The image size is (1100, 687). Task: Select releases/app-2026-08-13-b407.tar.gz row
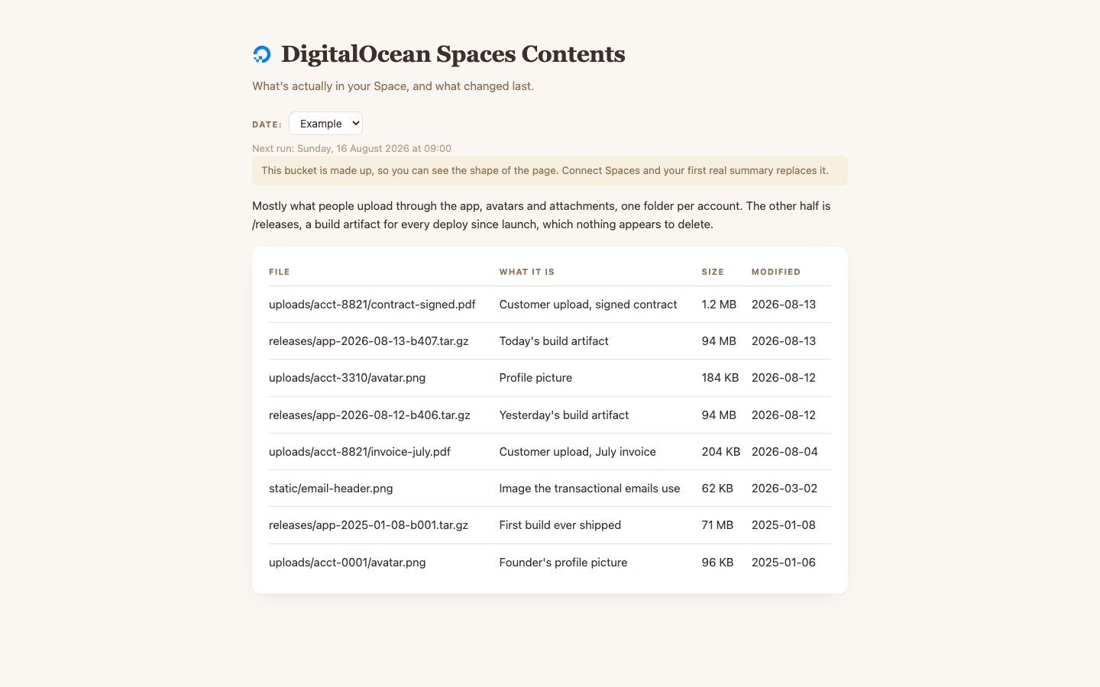click(x=550, y=341)
